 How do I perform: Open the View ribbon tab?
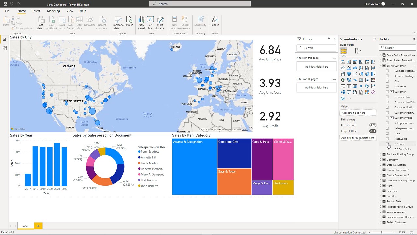coord(70,11)
